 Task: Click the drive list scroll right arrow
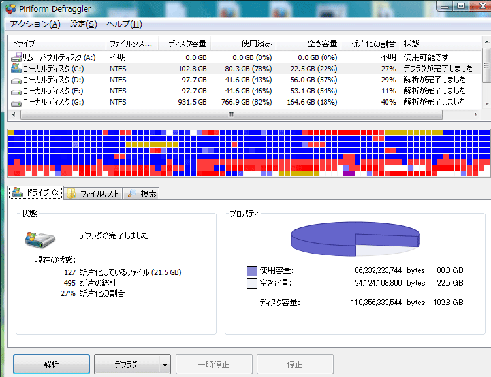pos(476,115)
